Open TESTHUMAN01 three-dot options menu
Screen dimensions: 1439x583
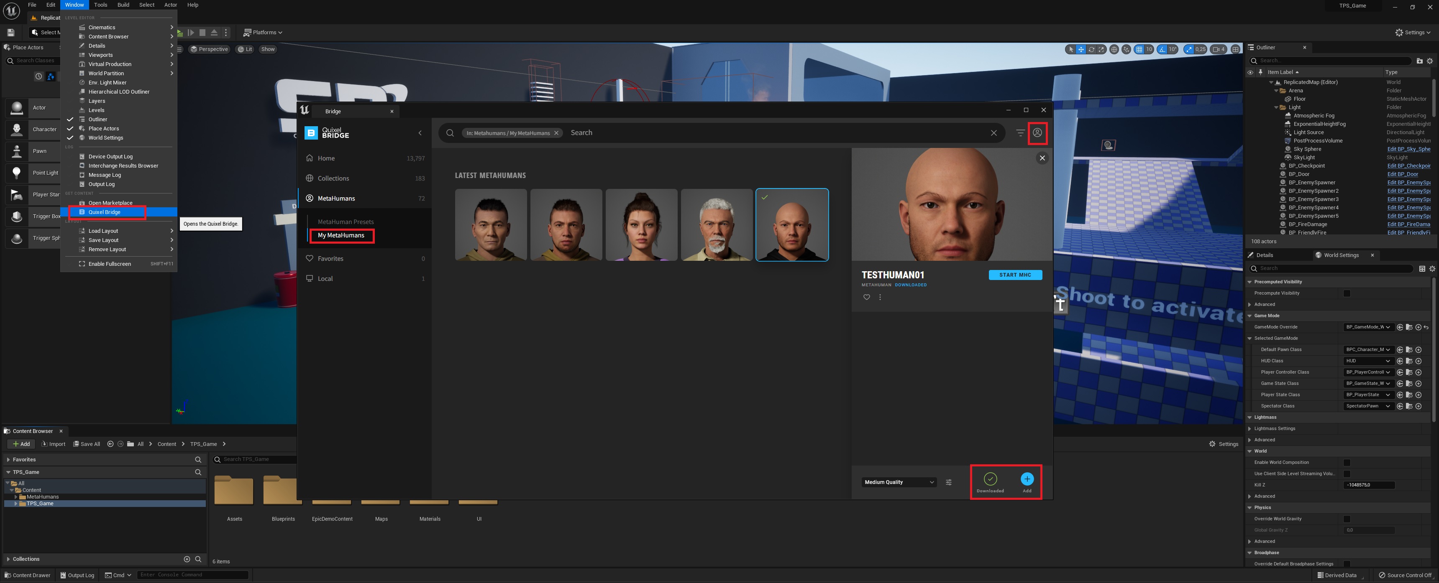tap(880, 298)
